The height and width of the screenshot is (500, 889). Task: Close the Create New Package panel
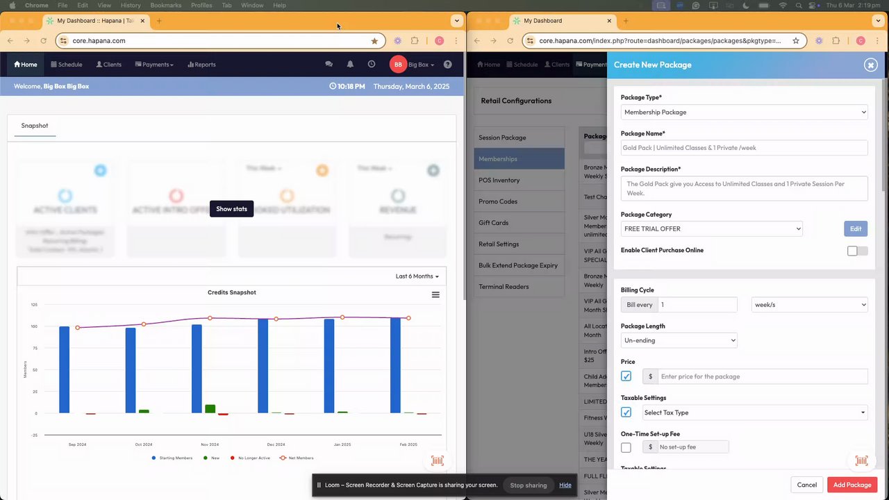(x=870, y=65)
